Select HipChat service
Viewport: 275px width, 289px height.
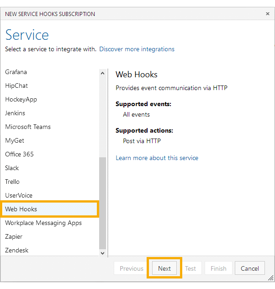click(x=49, y=86)
